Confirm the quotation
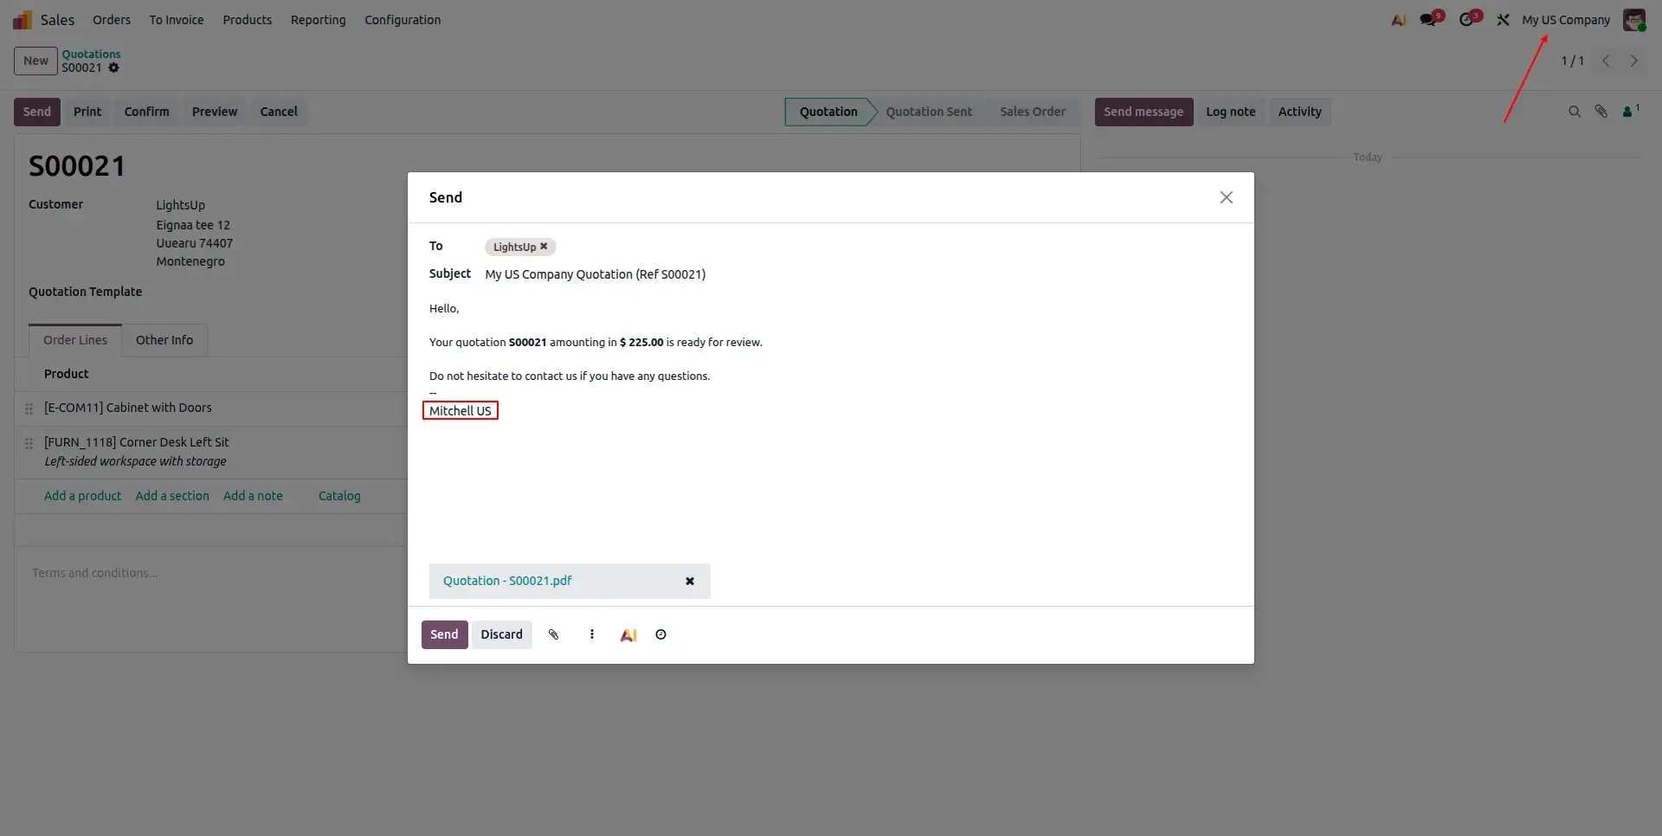This screenshot has width=1662, height=836. click(146, 112)
